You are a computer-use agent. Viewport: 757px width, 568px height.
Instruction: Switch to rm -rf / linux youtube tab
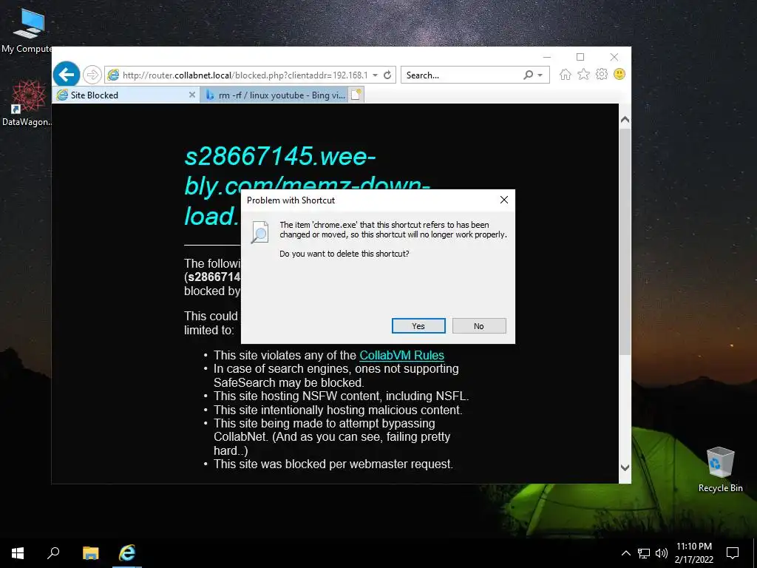pos(274,95)
